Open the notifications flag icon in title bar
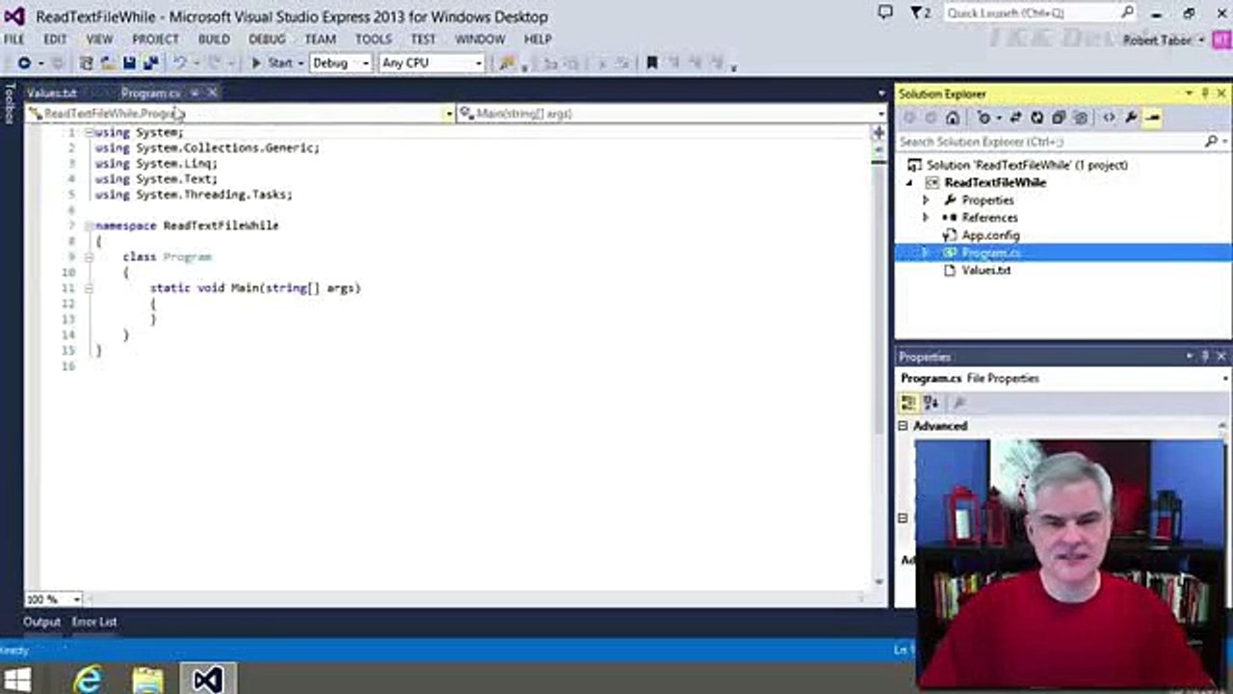 920,13
